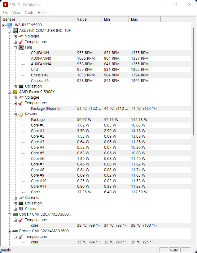Click the second Corsair Temperatures thermometer icon

[x=21, y=237]
